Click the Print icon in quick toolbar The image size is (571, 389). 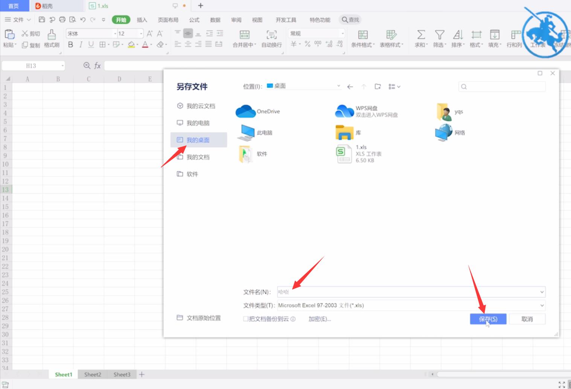[x=62, y=20]
